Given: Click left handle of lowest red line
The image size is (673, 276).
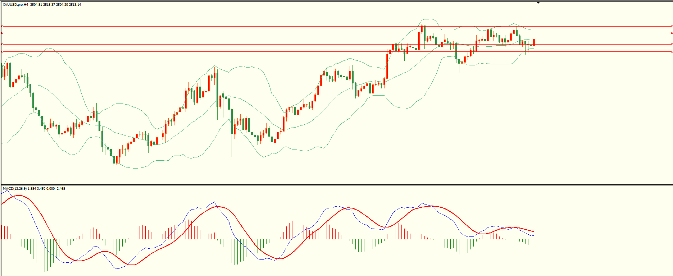Looking at the screenshot, I should [x=2, y=51].
